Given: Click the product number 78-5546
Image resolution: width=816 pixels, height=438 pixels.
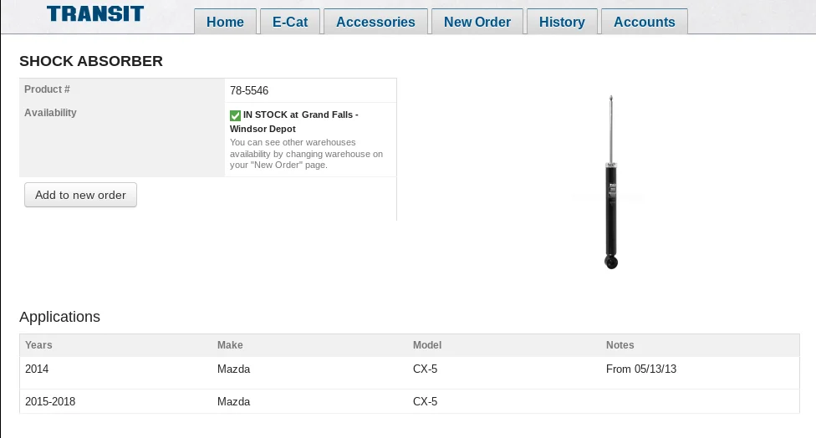Looking at the screenshot, I should [249, 90].
